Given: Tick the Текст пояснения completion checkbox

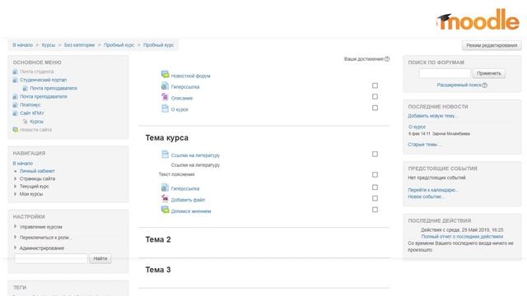Looking at the screenshot, I should pyautogui.click(x=375, y=174).
